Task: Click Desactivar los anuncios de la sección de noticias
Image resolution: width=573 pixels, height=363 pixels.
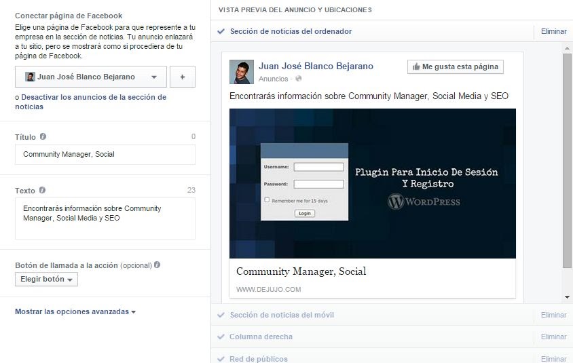Action: coord(90,102)
